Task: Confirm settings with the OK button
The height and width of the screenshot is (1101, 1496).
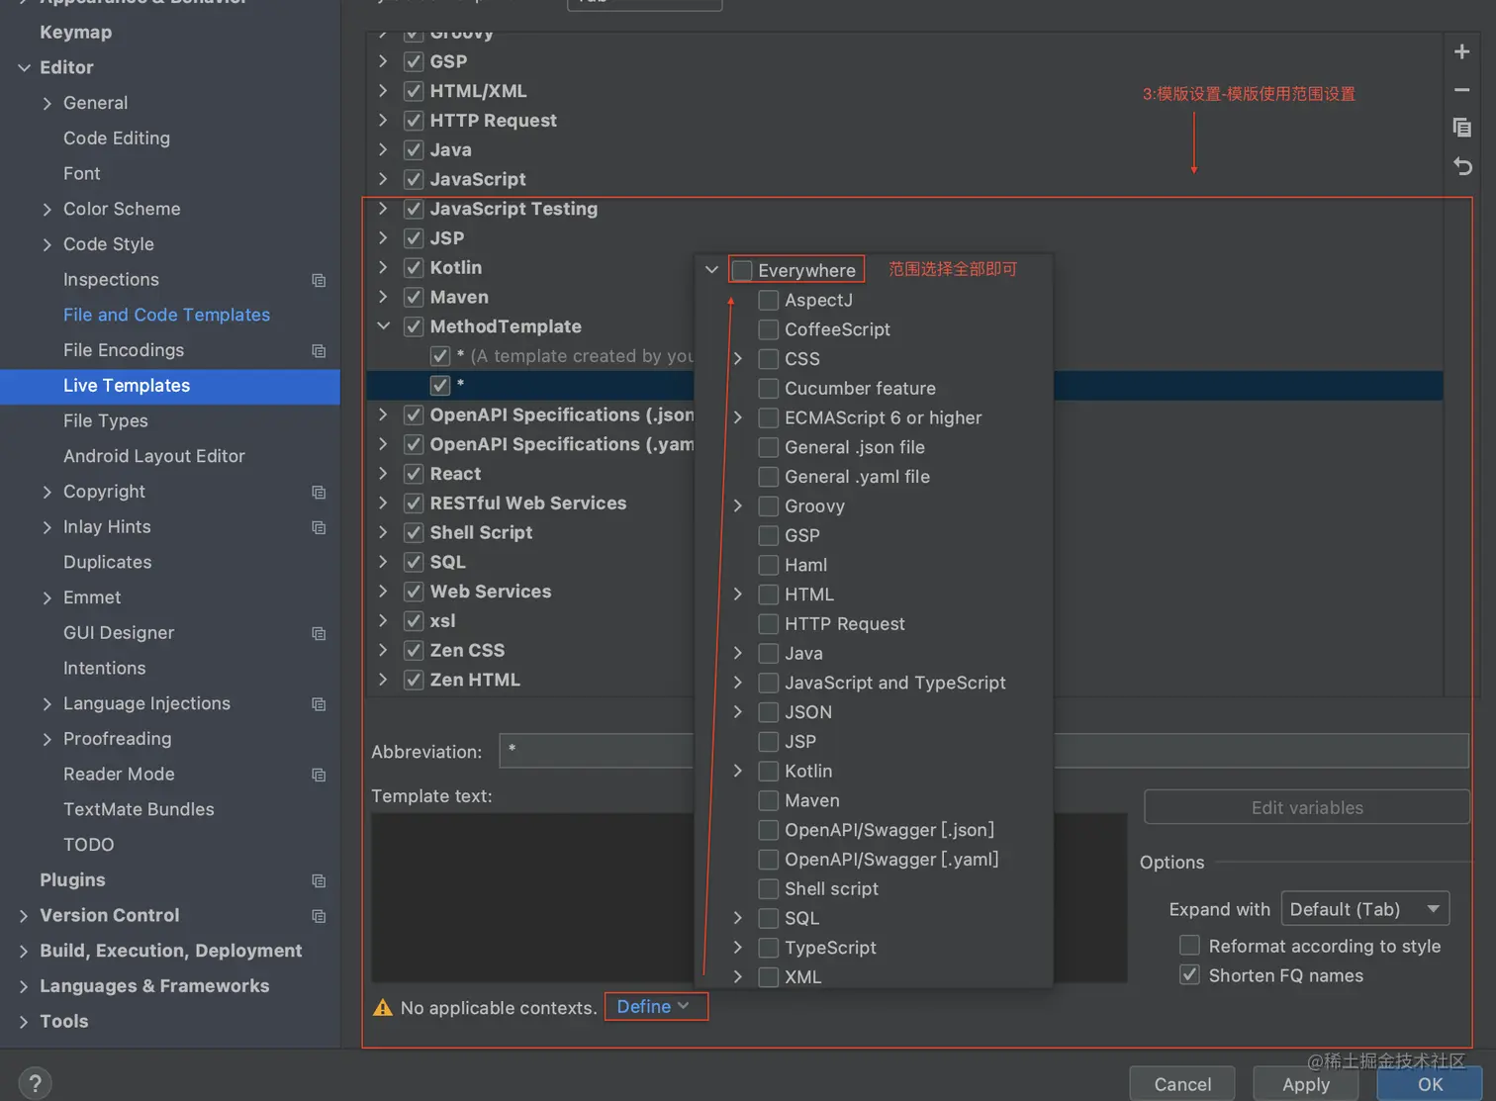Action: pyautogui.click(x=1430, y=1084)
